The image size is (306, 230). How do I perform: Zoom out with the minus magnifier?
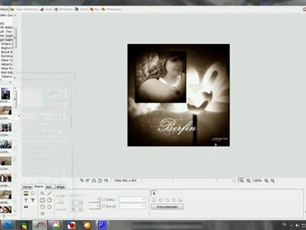pos(272,180)
